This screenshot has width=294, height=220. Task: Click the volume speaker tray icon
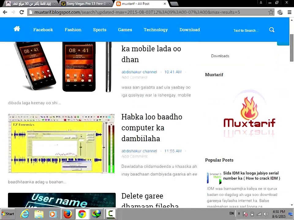pos(266,214)
